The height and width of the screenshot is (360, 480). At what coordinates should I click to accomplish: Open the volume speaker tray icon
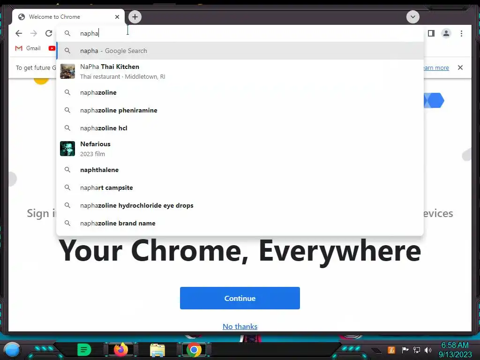pos(428,350)
